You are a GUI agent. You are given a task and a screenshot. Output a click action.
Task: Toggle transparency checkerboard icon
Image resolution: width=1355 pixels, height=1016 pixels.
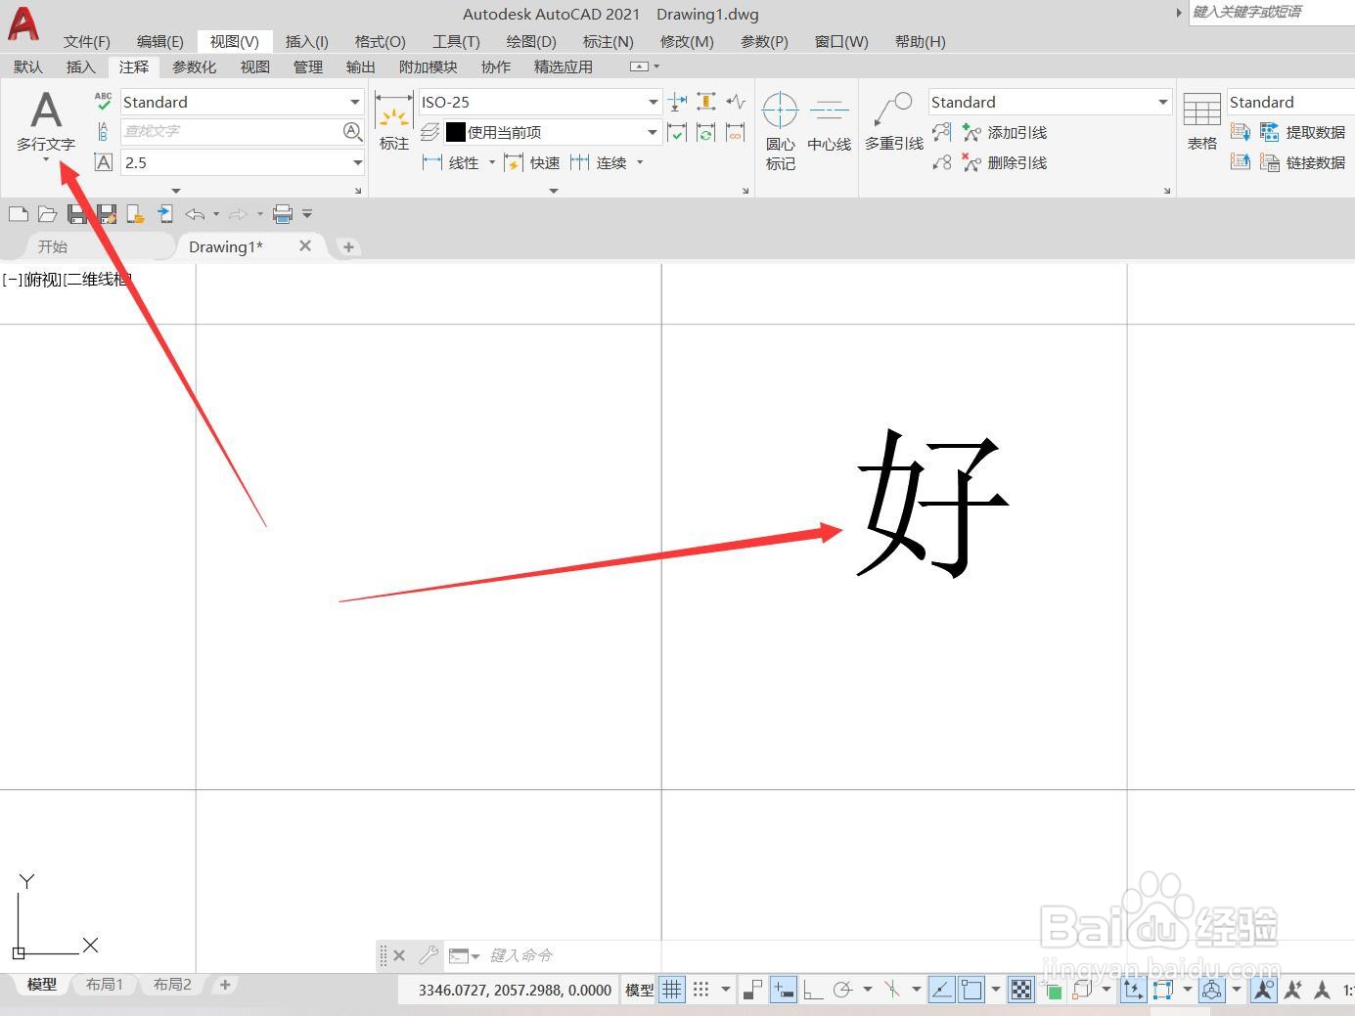click(1020, 990)
